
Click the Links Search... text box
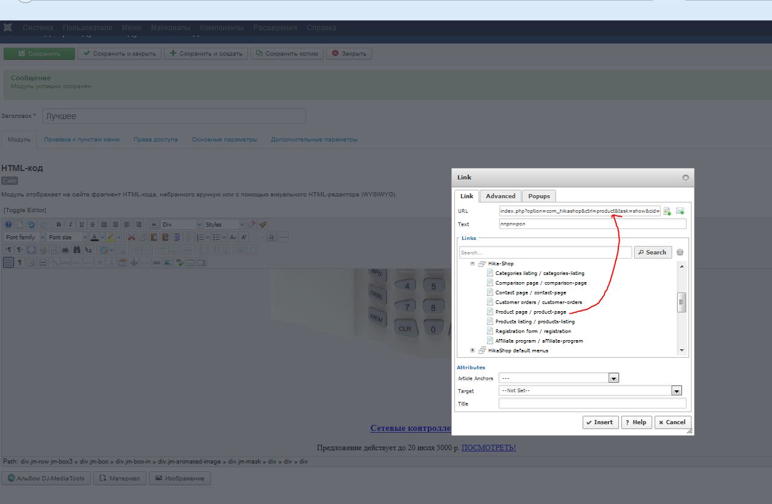point(546,253)
